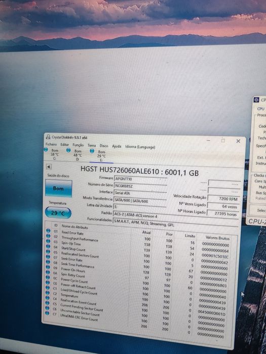Click status circle for Power-off Retract Count row
This screenshot has width=266, height=354.
point(48,282)
